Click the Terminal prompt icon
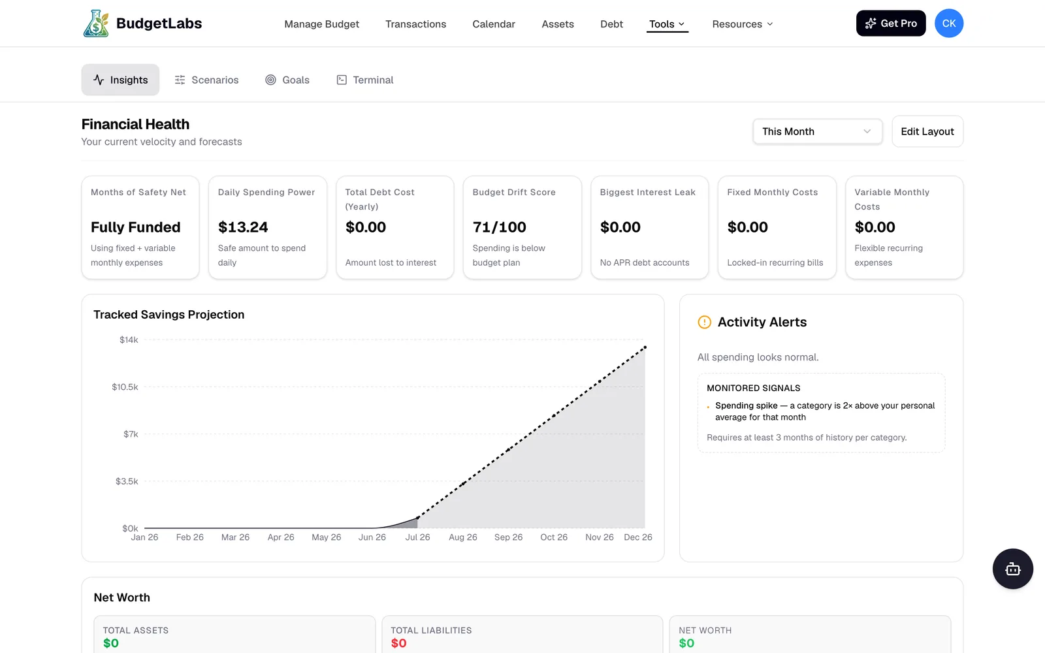Screen dimensions: 1045x653 tap(342, 80)
